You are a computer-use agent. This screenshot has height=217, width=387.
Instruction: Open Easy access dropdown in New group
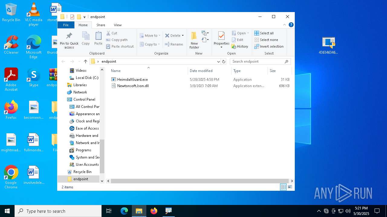(x=205, y=40)
